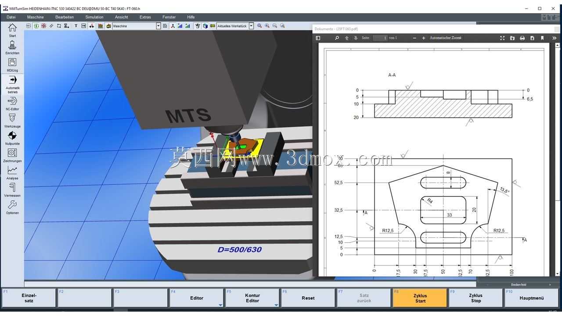Open the Start section in left sidebar

coord(12,30)
